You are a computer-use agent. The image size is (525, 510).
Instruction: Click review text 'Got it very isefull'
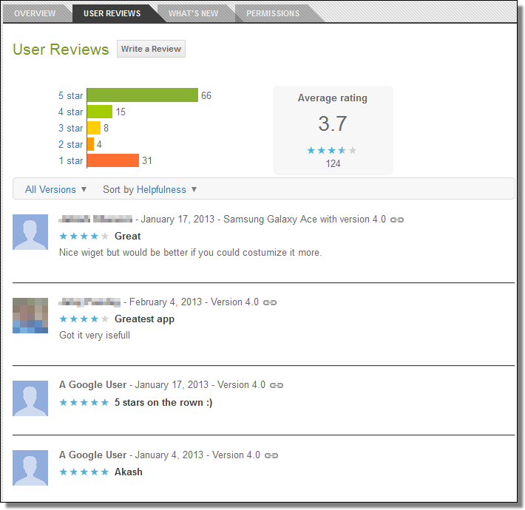point(95,336)
